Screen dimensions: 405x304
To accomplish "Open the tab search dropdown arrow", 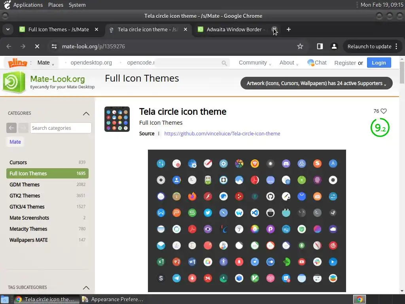I will pyautogui.click(x=8, y=29).
